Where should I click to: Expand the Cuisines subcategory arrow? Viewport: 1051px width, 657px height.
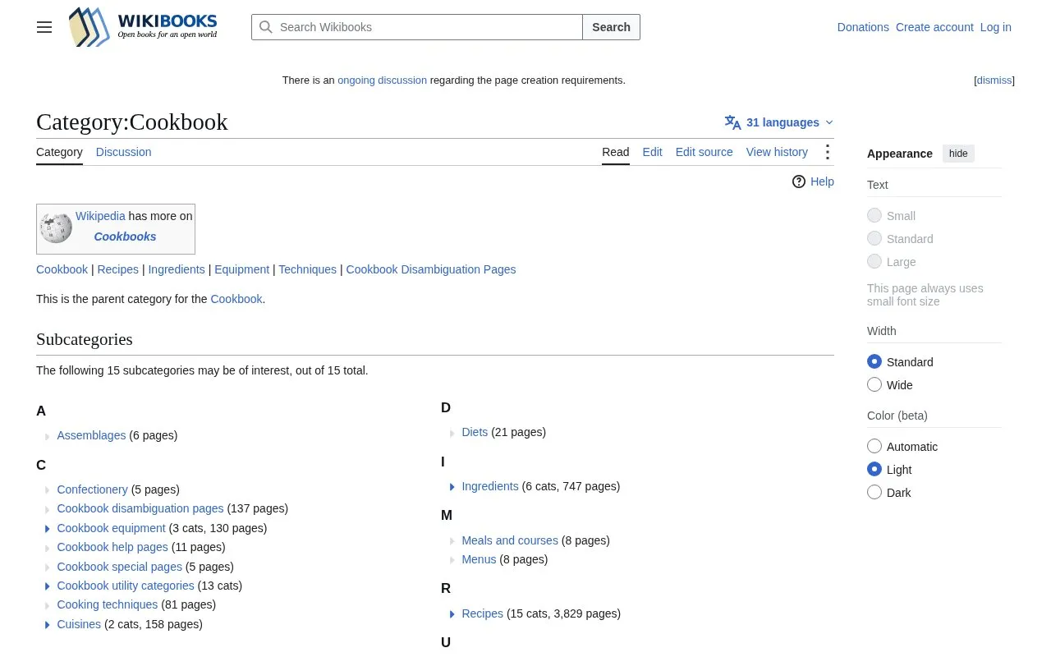tap(48, 625)
